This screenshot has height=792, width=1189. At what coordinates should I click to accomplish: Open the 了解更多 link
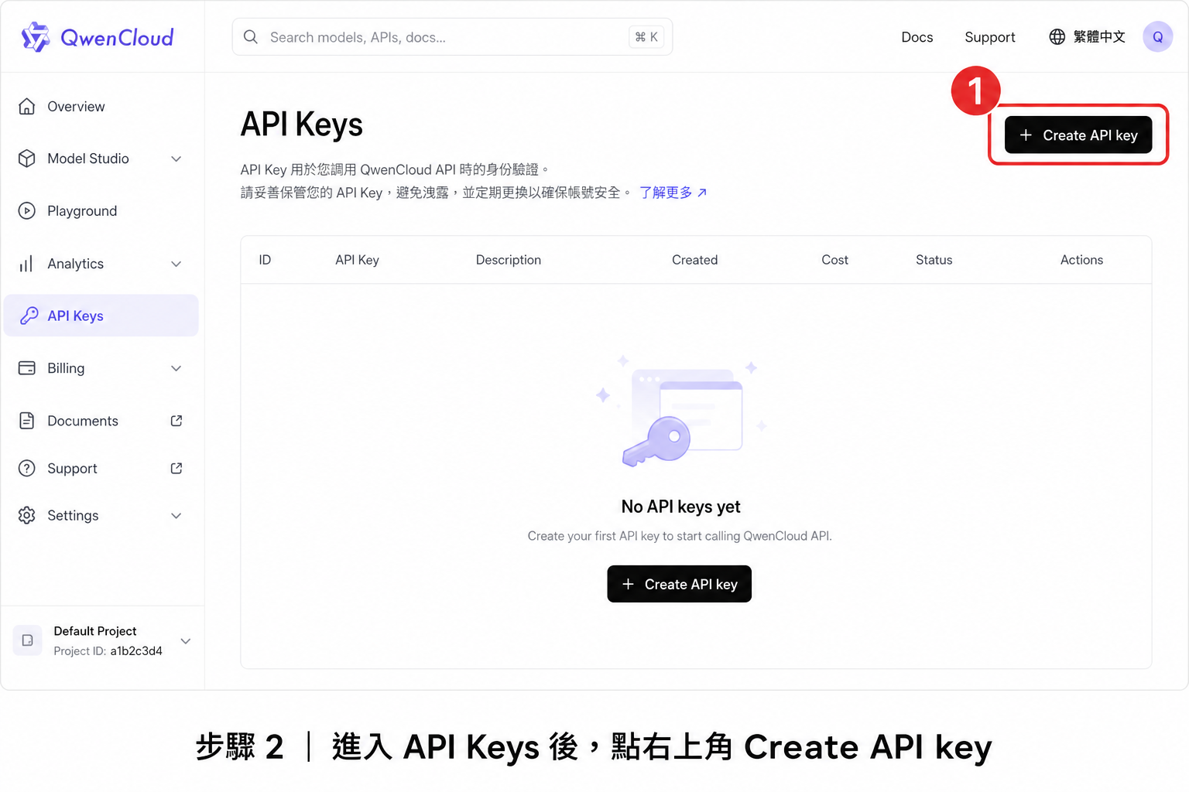coord(673,193)
